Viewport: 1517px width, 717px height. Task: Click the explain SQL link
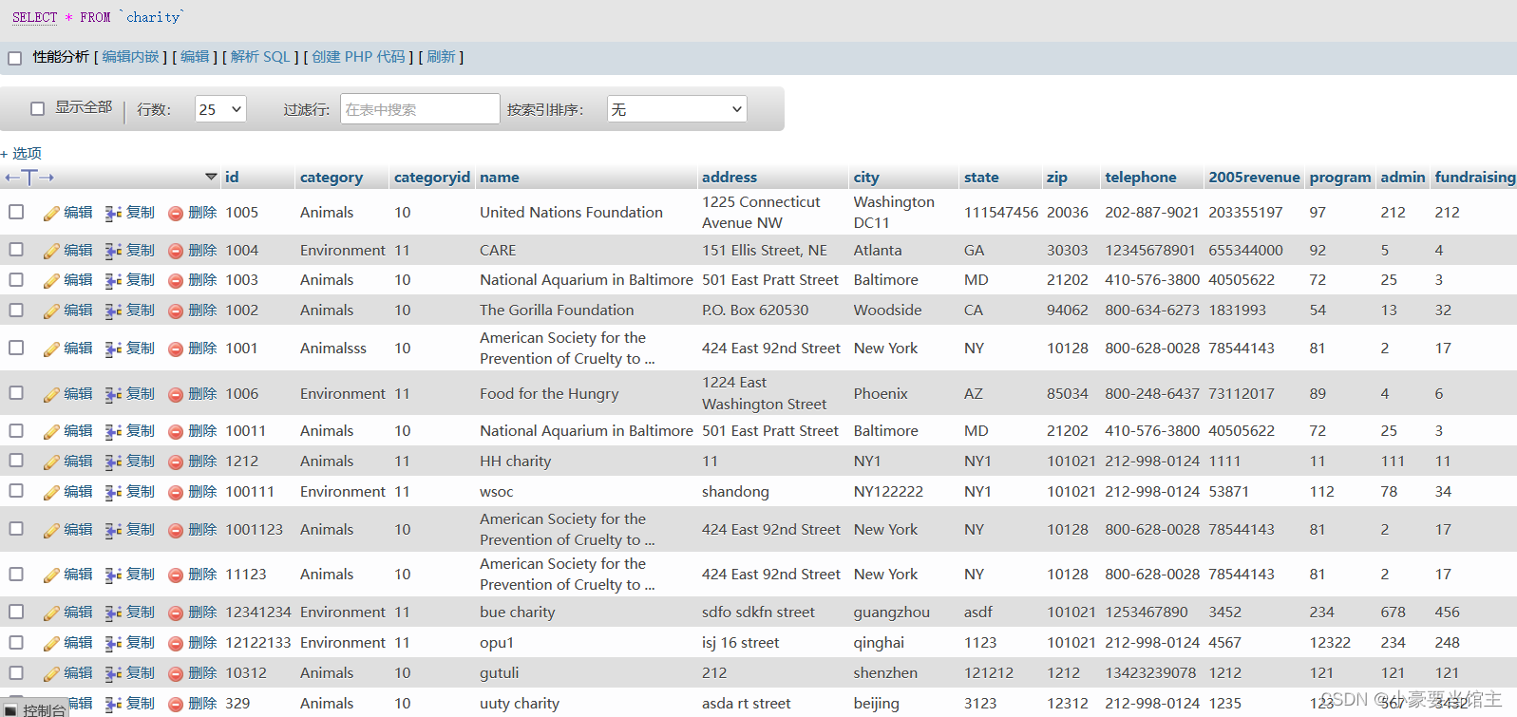tap(260, 57)
